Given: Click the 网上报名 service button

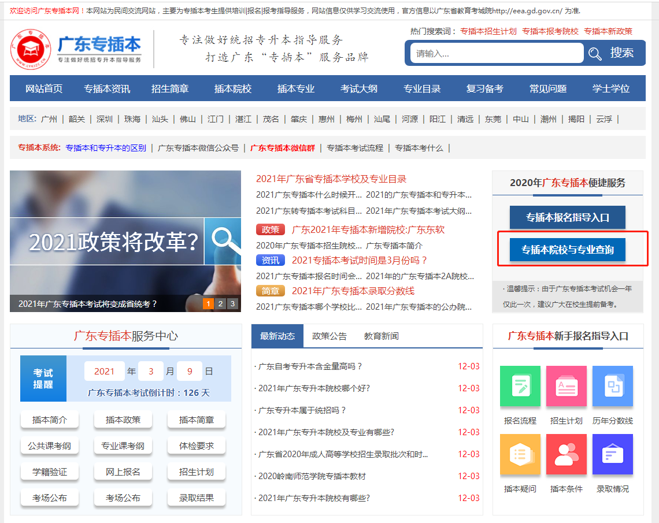Looking at the screenshot, I should [123, 472].
